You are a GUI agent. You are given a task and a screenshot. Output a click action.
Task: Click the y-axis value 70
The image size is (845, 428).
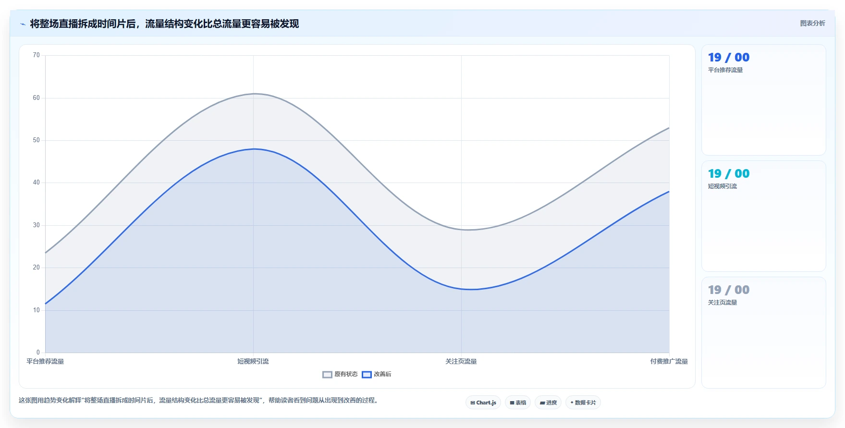pyautogui.click(x=37, y=55)
